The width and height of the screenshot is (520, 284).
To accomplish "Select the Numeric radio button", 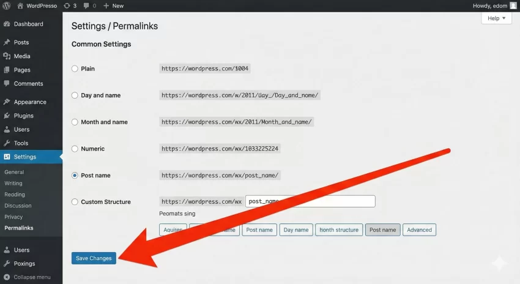I will tap(75, 149).
